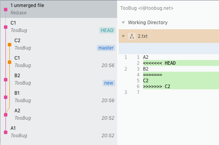
Task: Click the pink commit node for unmerged file
Action: click(5, 9)
